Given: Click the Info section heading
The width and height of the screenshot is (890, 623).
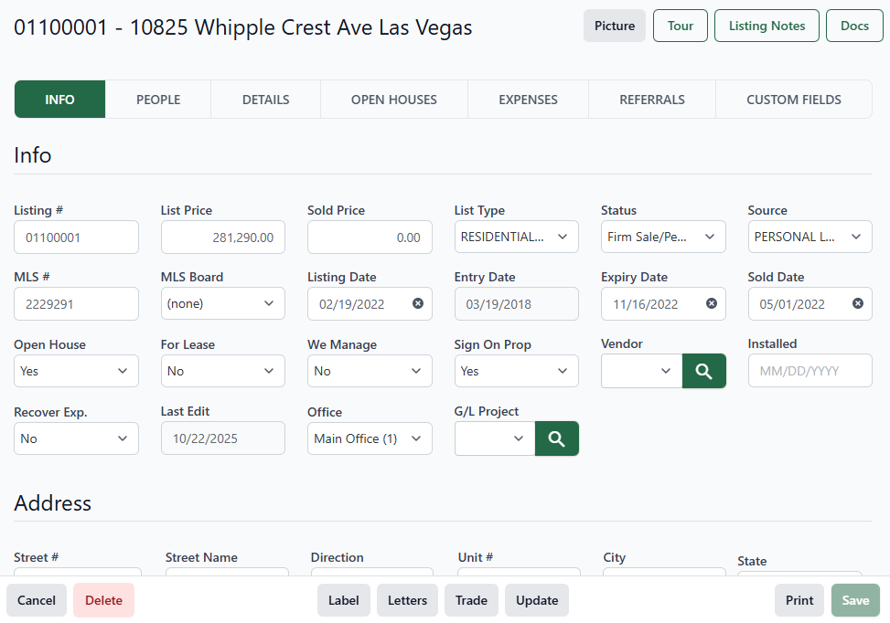Looking at the screenshot, I should pos(33,154).
